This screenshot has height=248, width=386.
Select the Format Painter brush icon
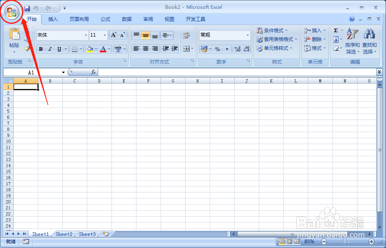click(x=27, y=49)
